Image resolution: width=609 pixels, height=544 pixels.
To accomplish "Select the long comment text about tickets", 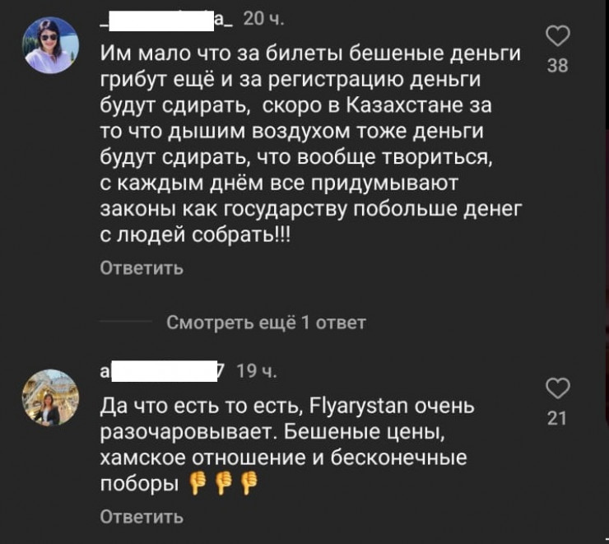I will tap(311, 144).
